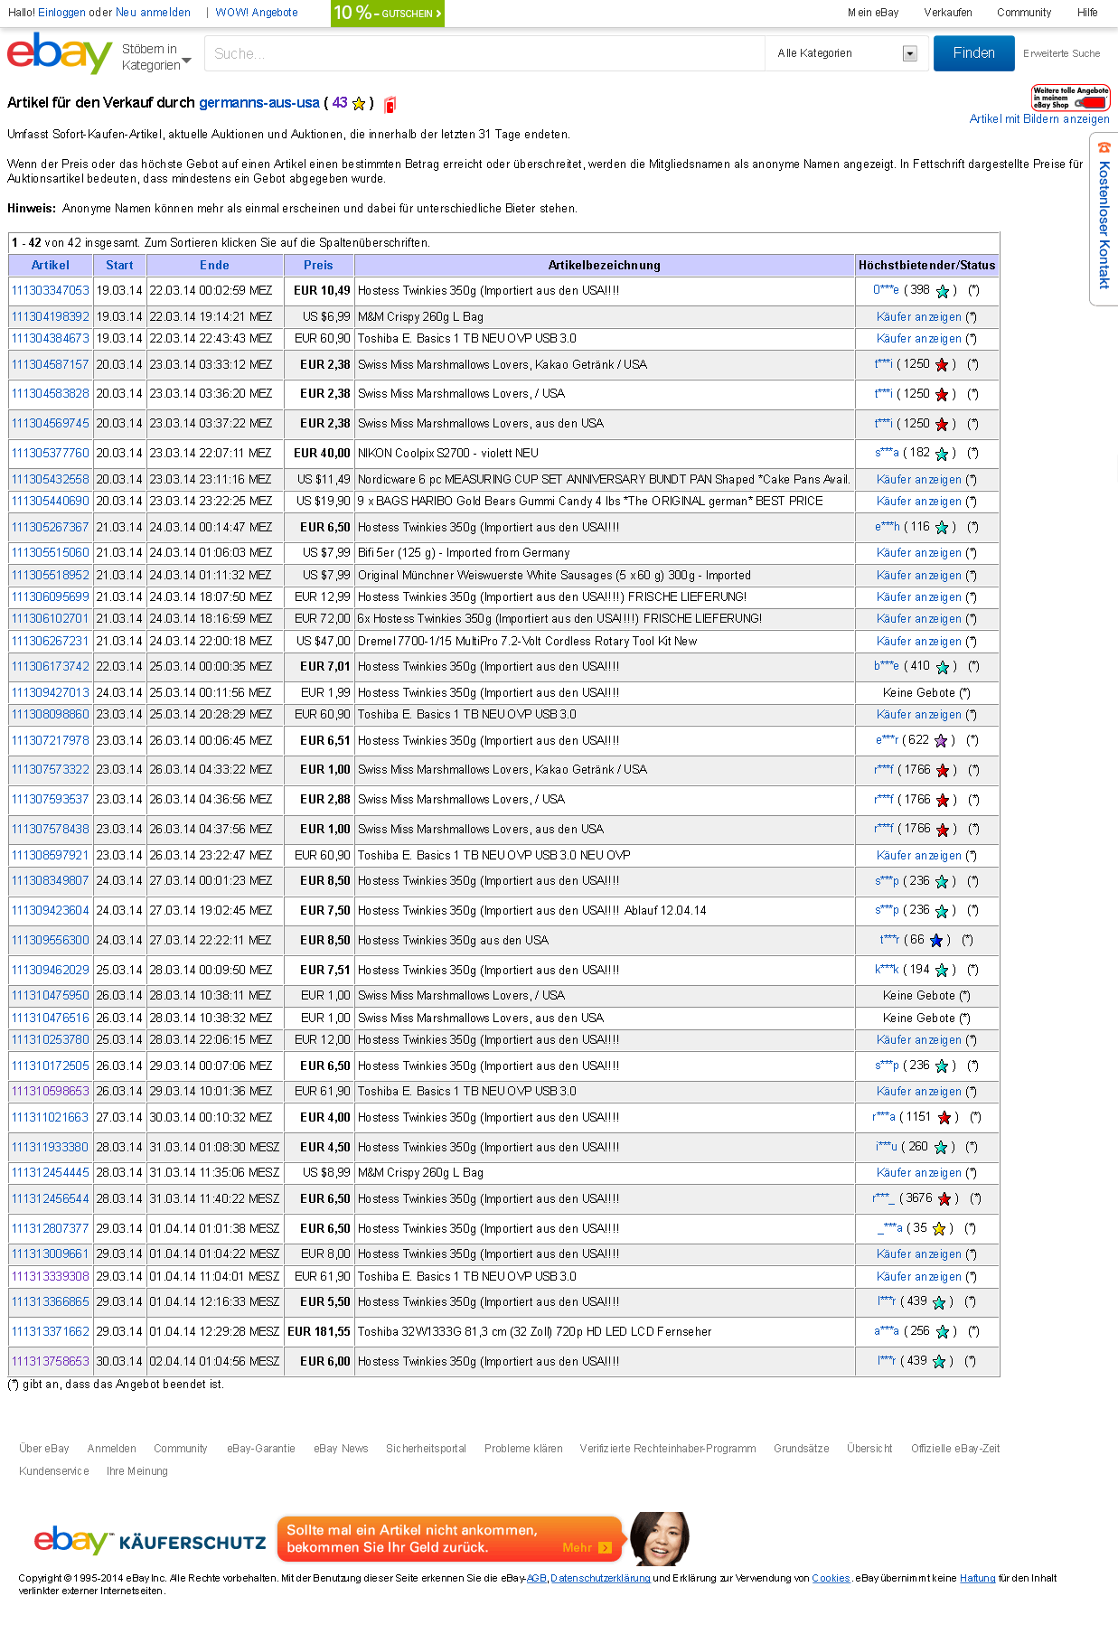This screenshot has height=1643, width=1118.
Task: Open the 'Sicherheitsportal' footer link
Action: [x=427, y=1449]
